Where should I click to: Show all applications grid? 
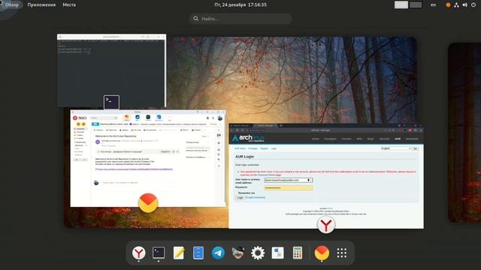341,253
